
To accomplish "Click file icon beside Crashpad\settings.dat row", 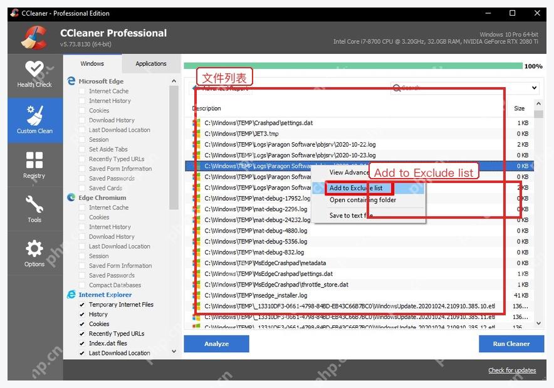I will tap(196, 123).
